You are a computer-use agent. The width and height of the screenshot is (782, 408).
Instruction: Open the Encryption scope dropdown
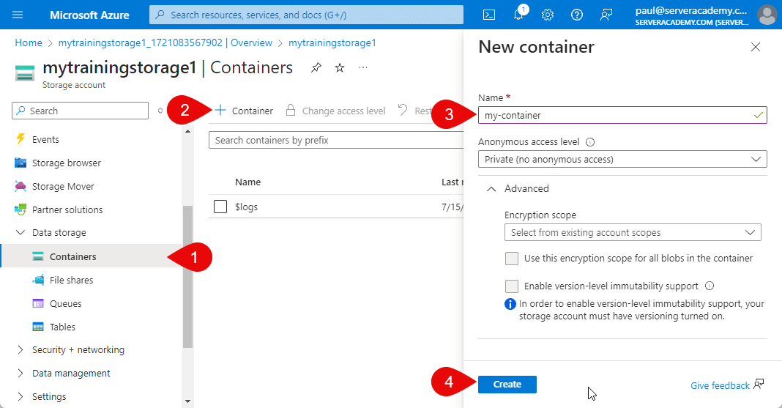pos(632,232)
